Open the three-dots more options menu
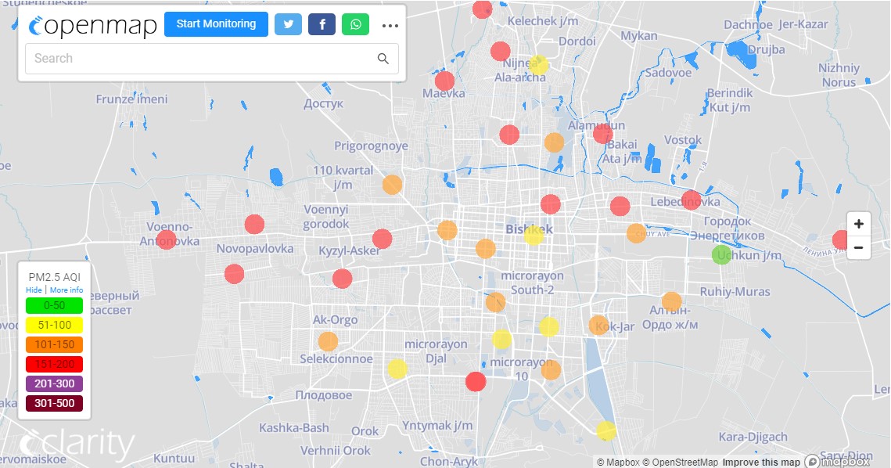This screenshot has height=468, width=891. (x=390, y=25)
